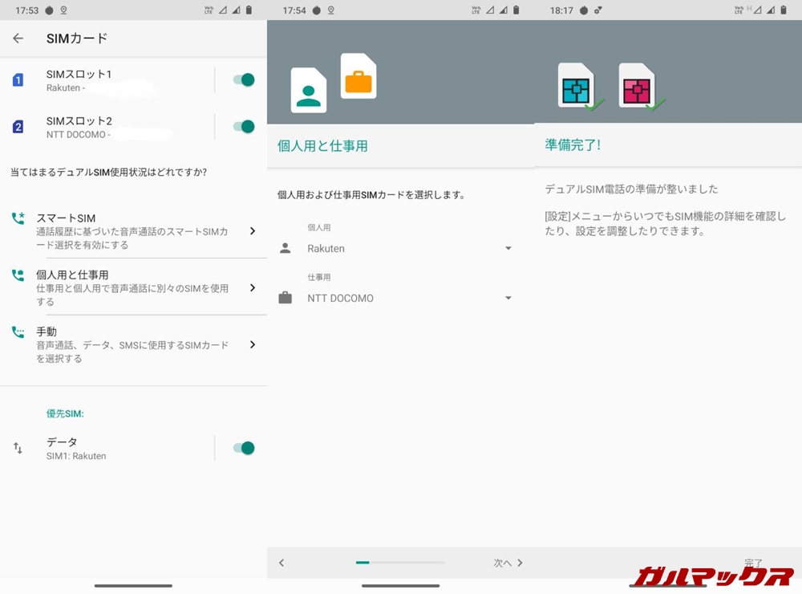802x594 pixels.
Task: Click the SIM slot 1 Rakuten icon
Action: click(x=18, y=80)
